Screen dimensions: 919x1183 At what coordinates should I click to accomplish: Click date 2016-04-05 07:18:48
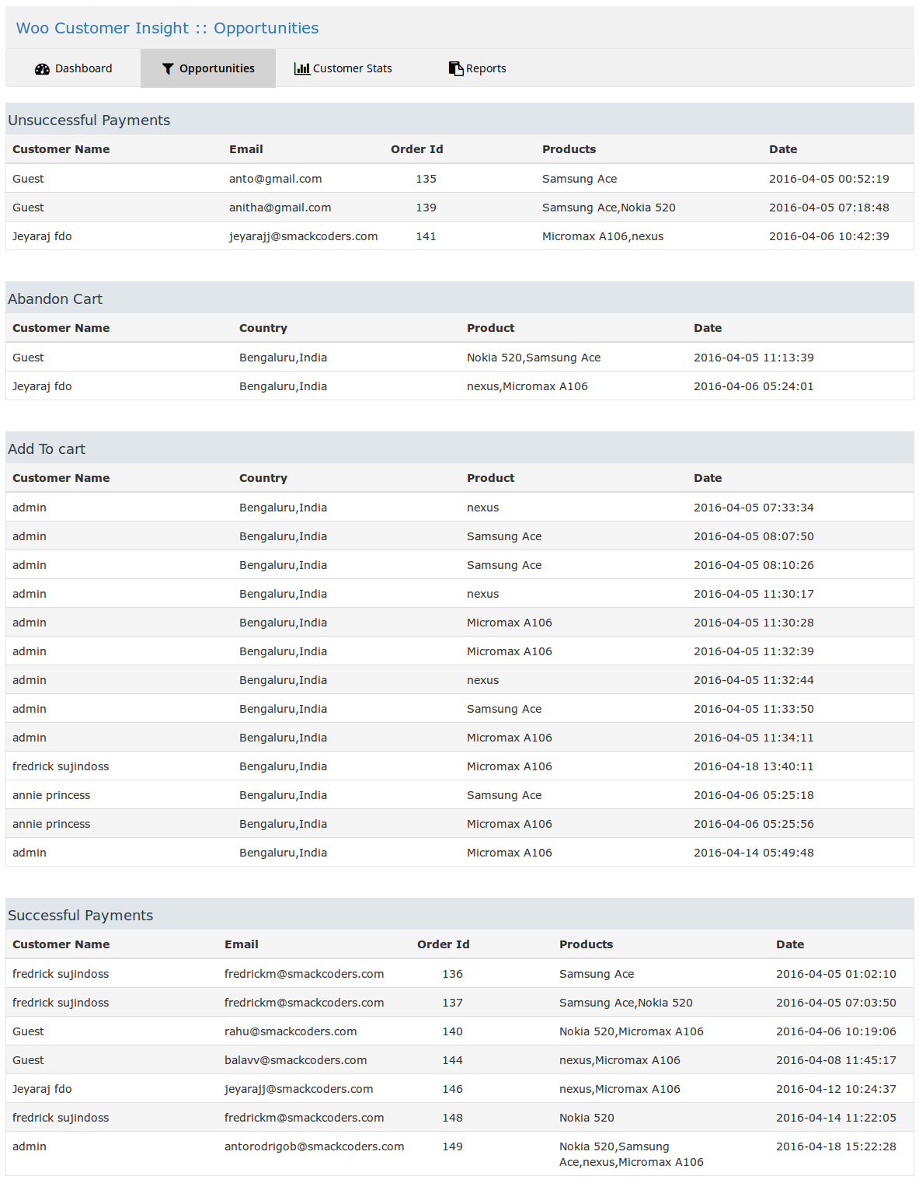tap(829, 208)
